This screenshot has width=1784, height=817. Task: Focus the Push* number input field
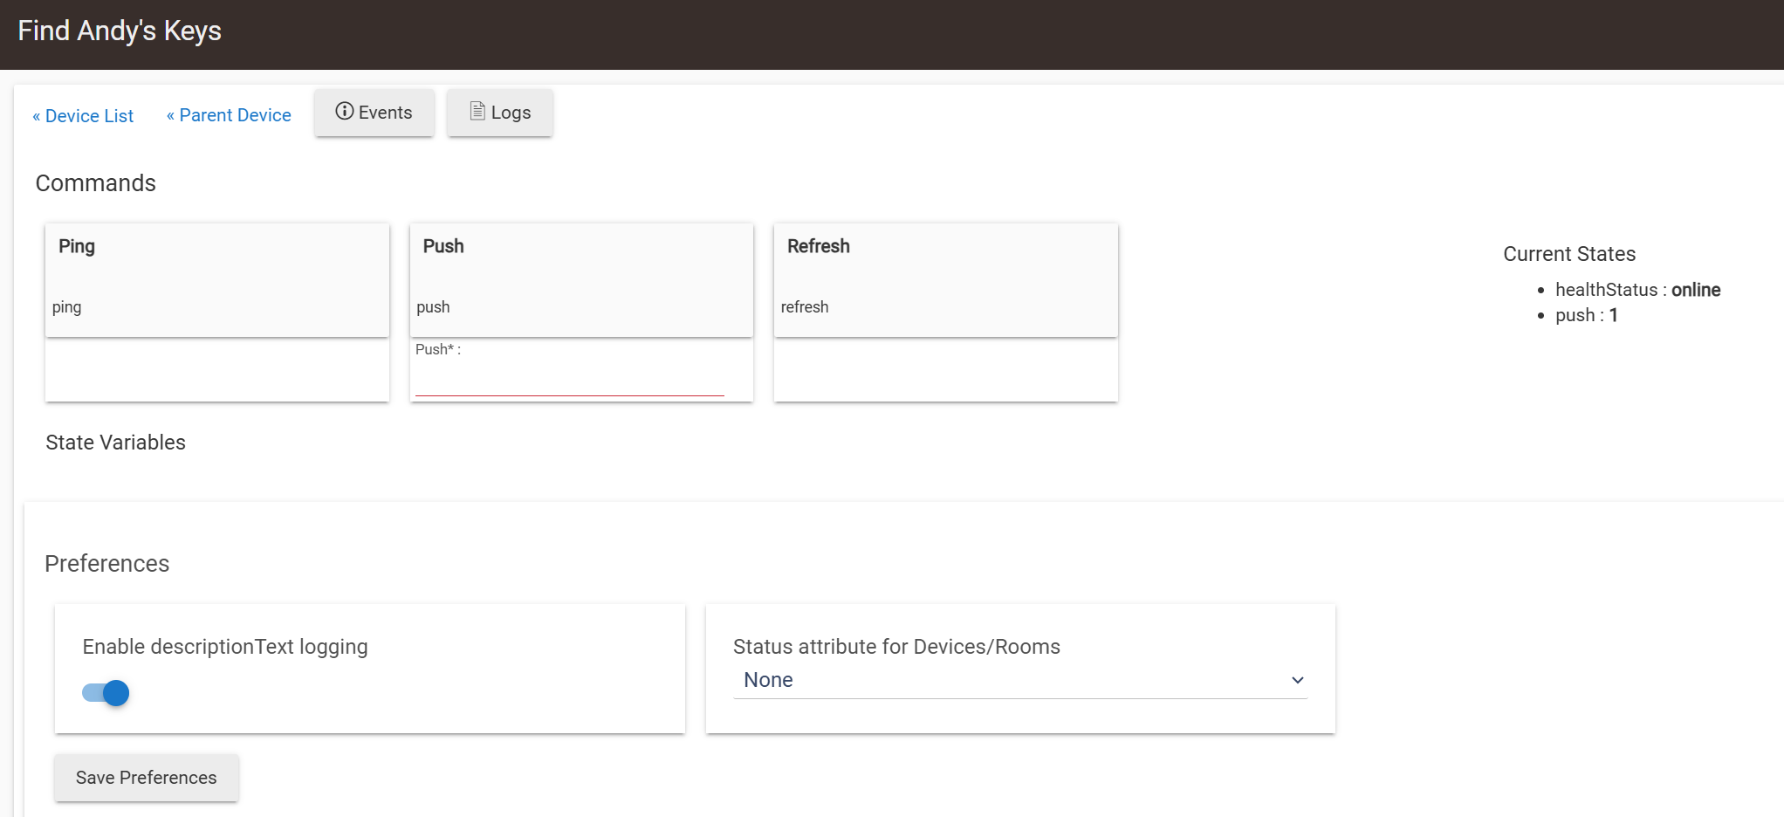[x=570, y=381]
